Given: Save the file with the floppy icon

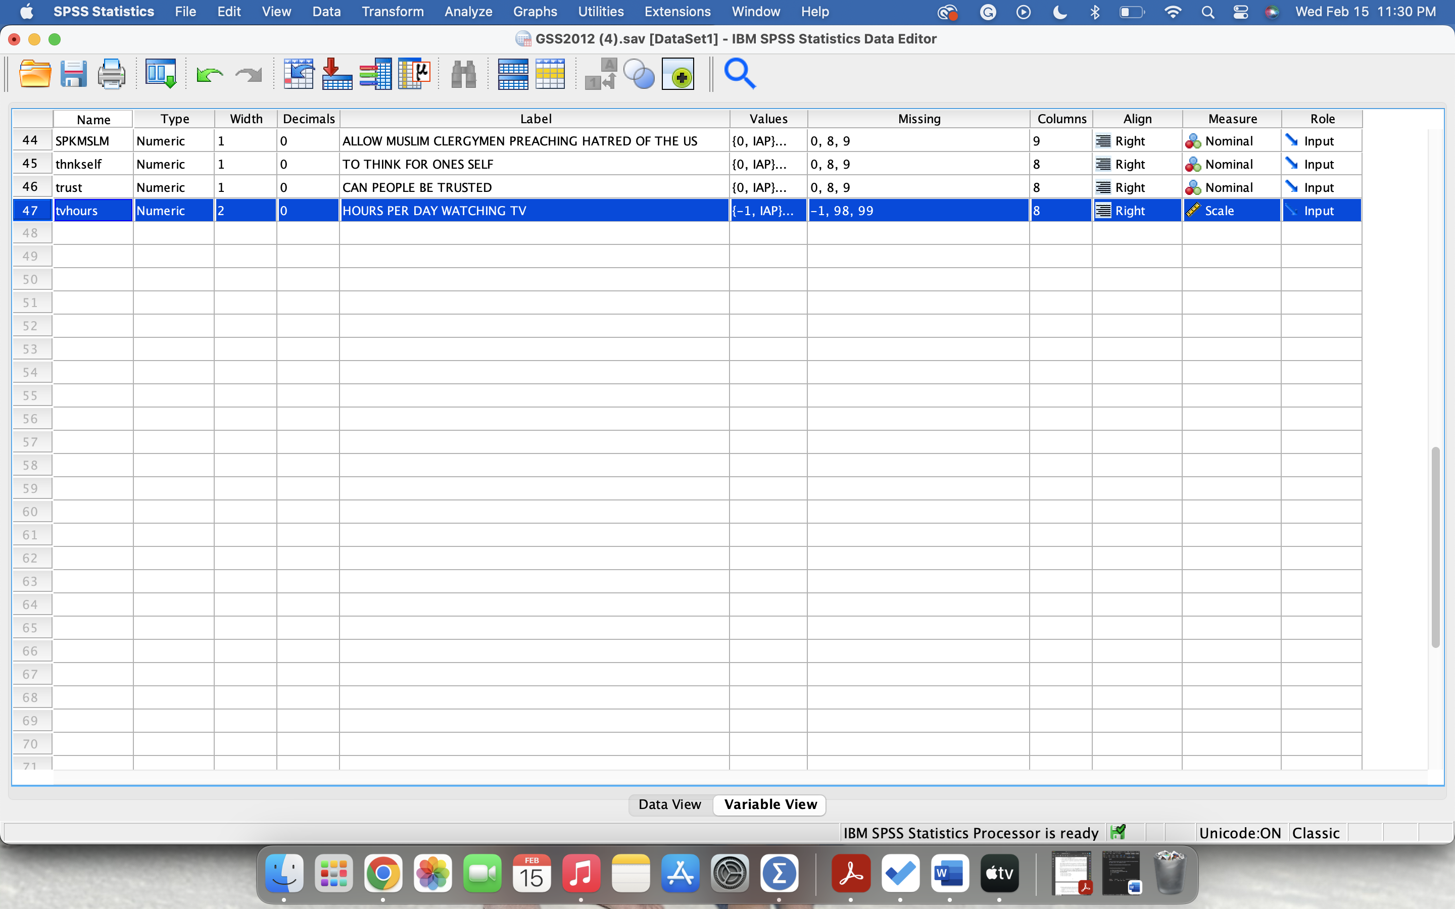Looking at the screenshot, I should click(x=73, y=75).
